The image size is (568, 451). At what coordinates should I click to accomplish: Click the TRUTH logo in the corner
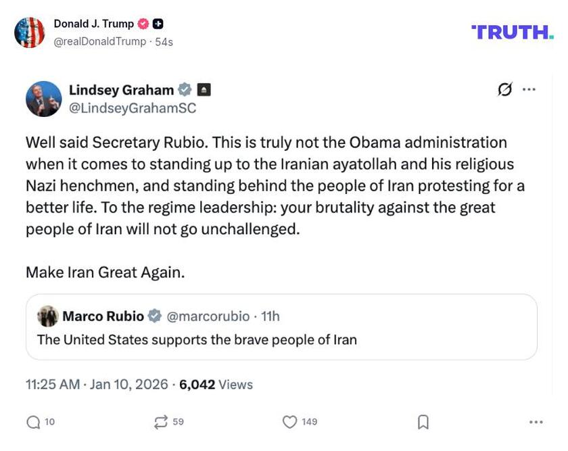click(512, 32)
